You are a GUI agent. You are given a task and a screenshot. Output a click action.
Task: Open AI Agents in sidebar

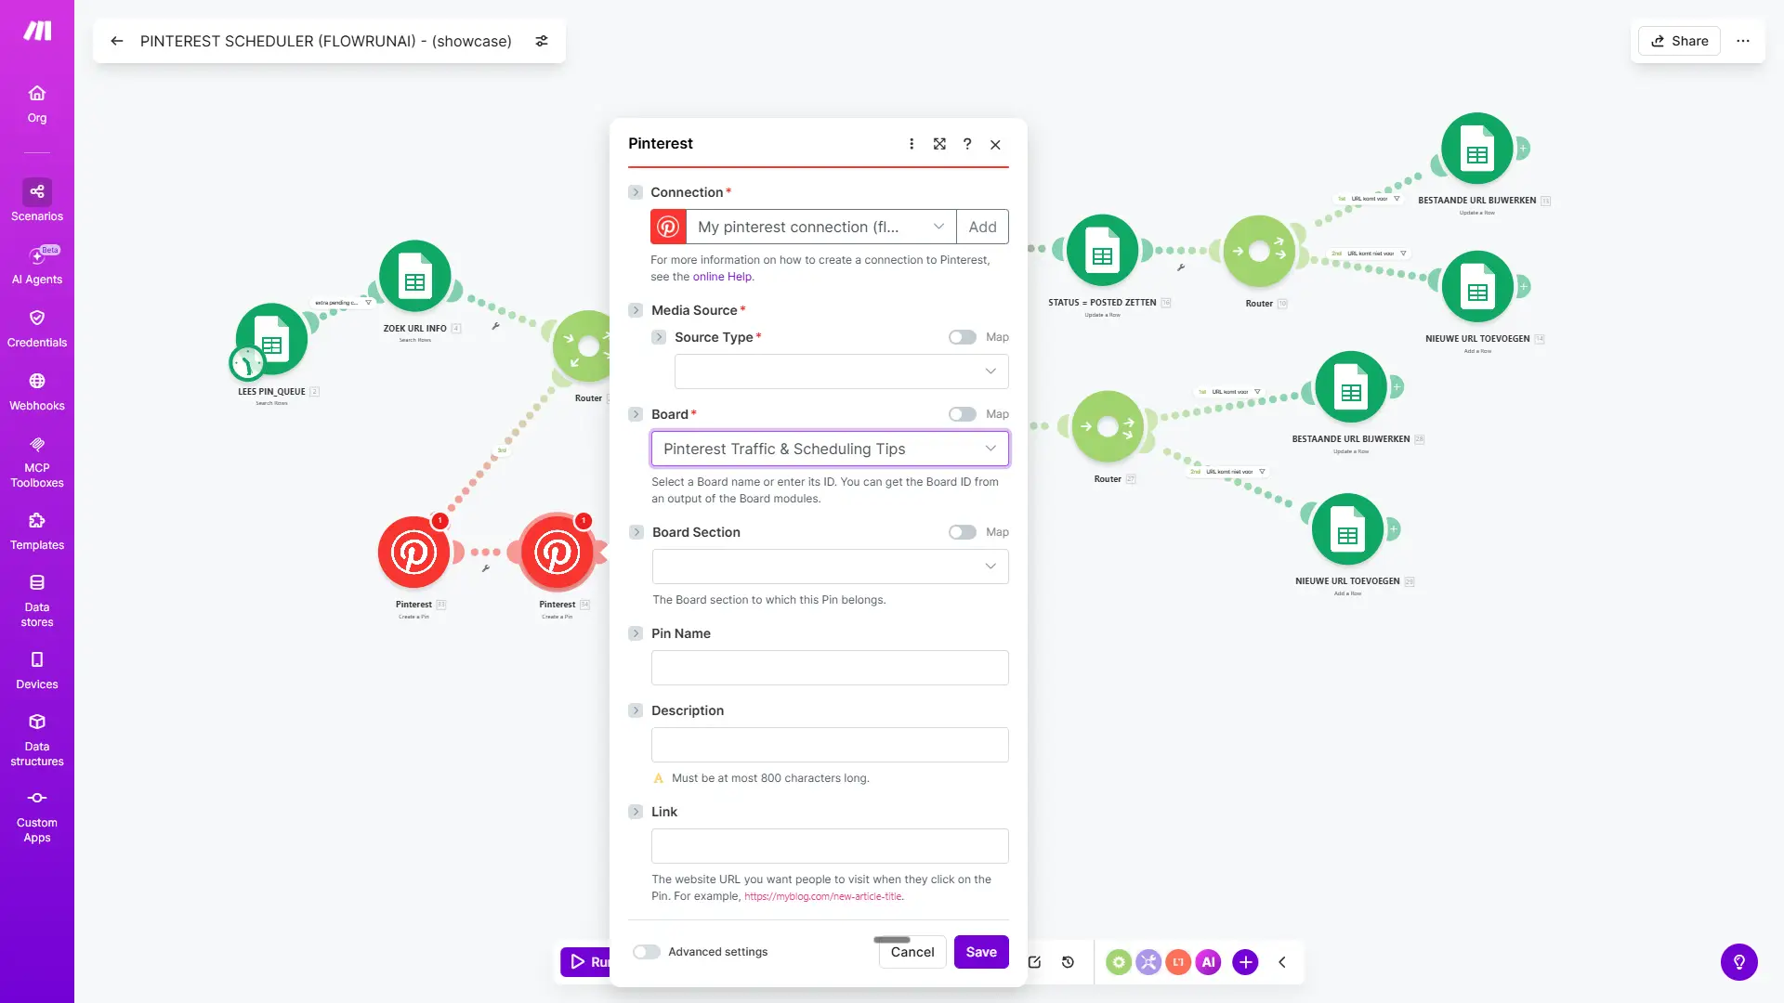pyautogui.click(x=37, y=265)
